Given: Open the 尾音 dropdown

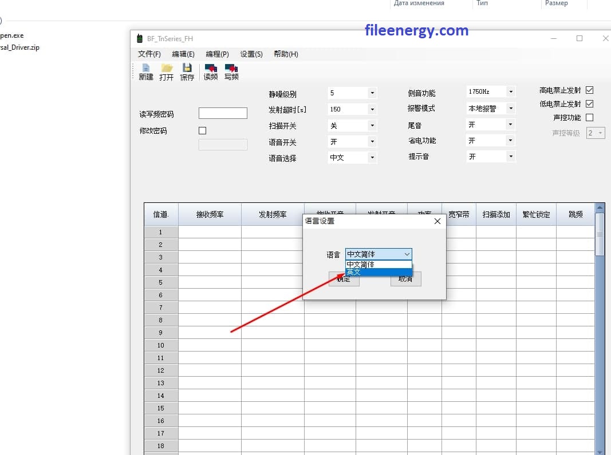Looking at the screenshot, I should [x=491, y=125].
